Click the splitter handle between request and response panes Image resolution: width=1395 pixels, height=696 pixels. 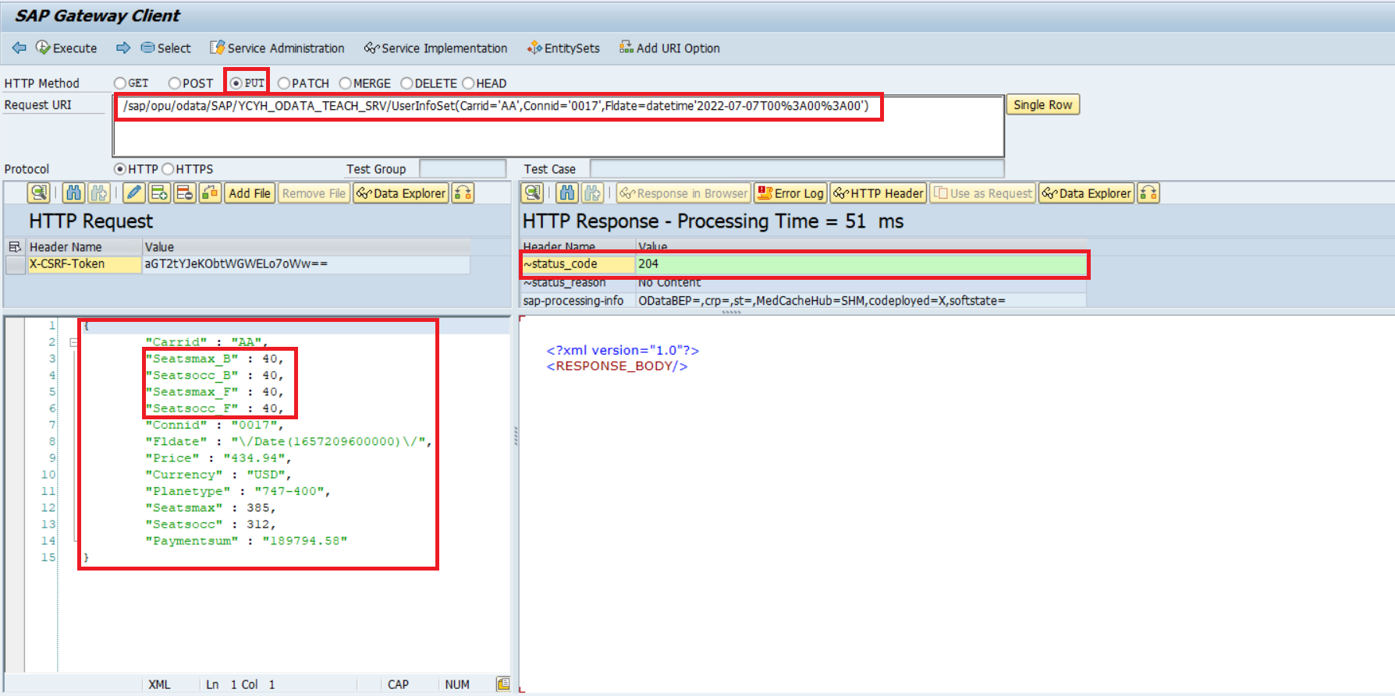(516, 436)
